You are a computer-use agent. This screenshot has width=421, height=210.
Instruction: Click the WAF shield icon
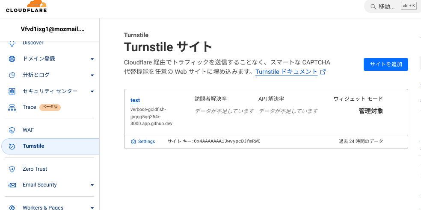point(12,130)
